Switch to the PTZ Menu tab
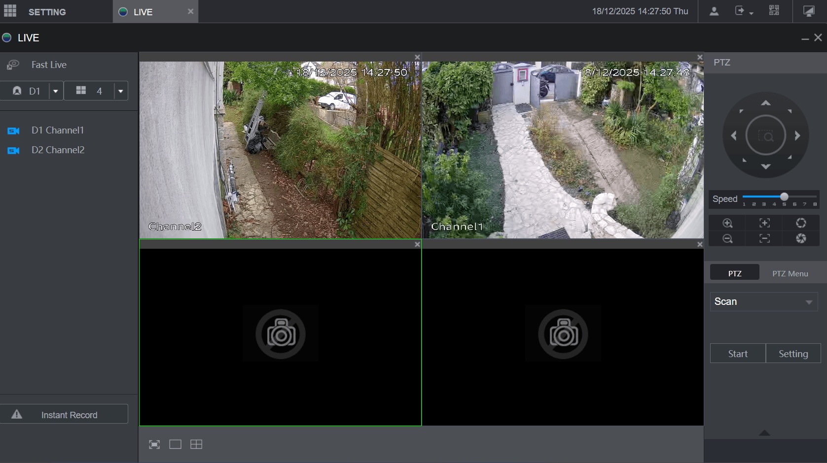Screen dimensions: 827x463 click(x=790, y=273)
